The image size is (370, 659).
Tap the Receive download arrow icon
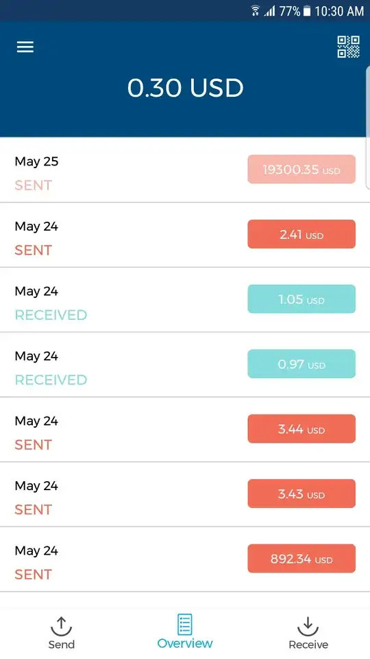point(308,626)
